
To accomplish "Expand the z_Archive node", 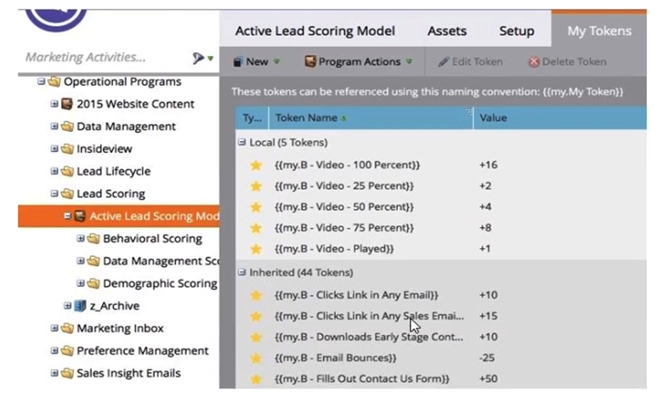I will click(67, 305).
